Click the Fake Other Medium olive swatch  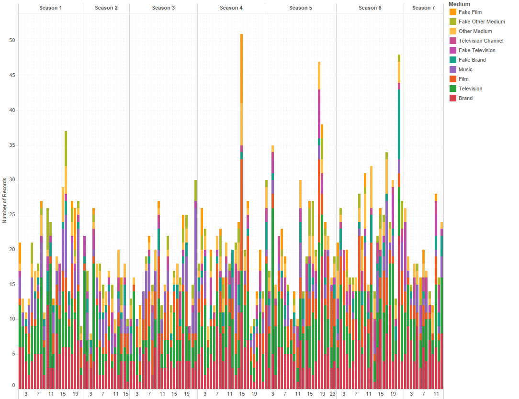tap(453, 22)
